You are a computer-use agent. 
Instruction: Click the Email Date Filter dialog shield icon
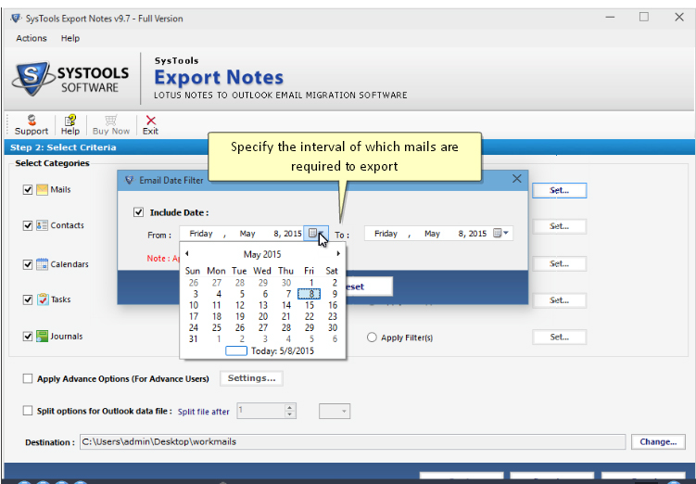(129, 180)
